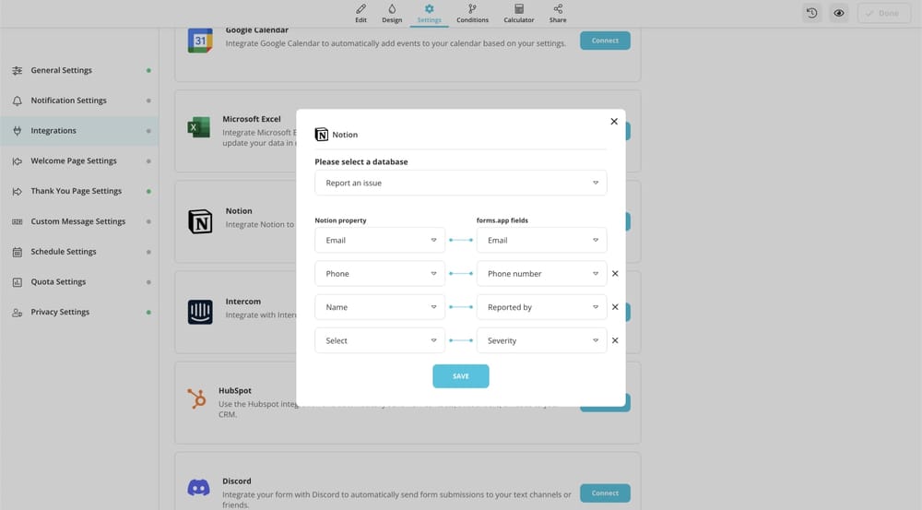Open the Email Notion property dropdown
The width and height of the screenshot is (922, 510).
coord(380,240)
